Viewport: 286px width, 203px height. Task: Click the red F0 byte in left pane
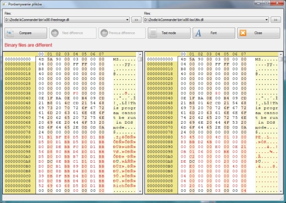point(76,93)
